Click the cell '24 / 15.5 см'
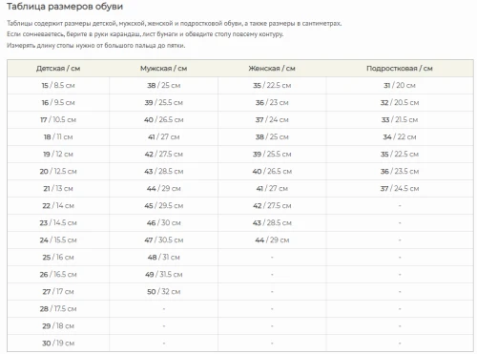477x354 pixels. 58,240
